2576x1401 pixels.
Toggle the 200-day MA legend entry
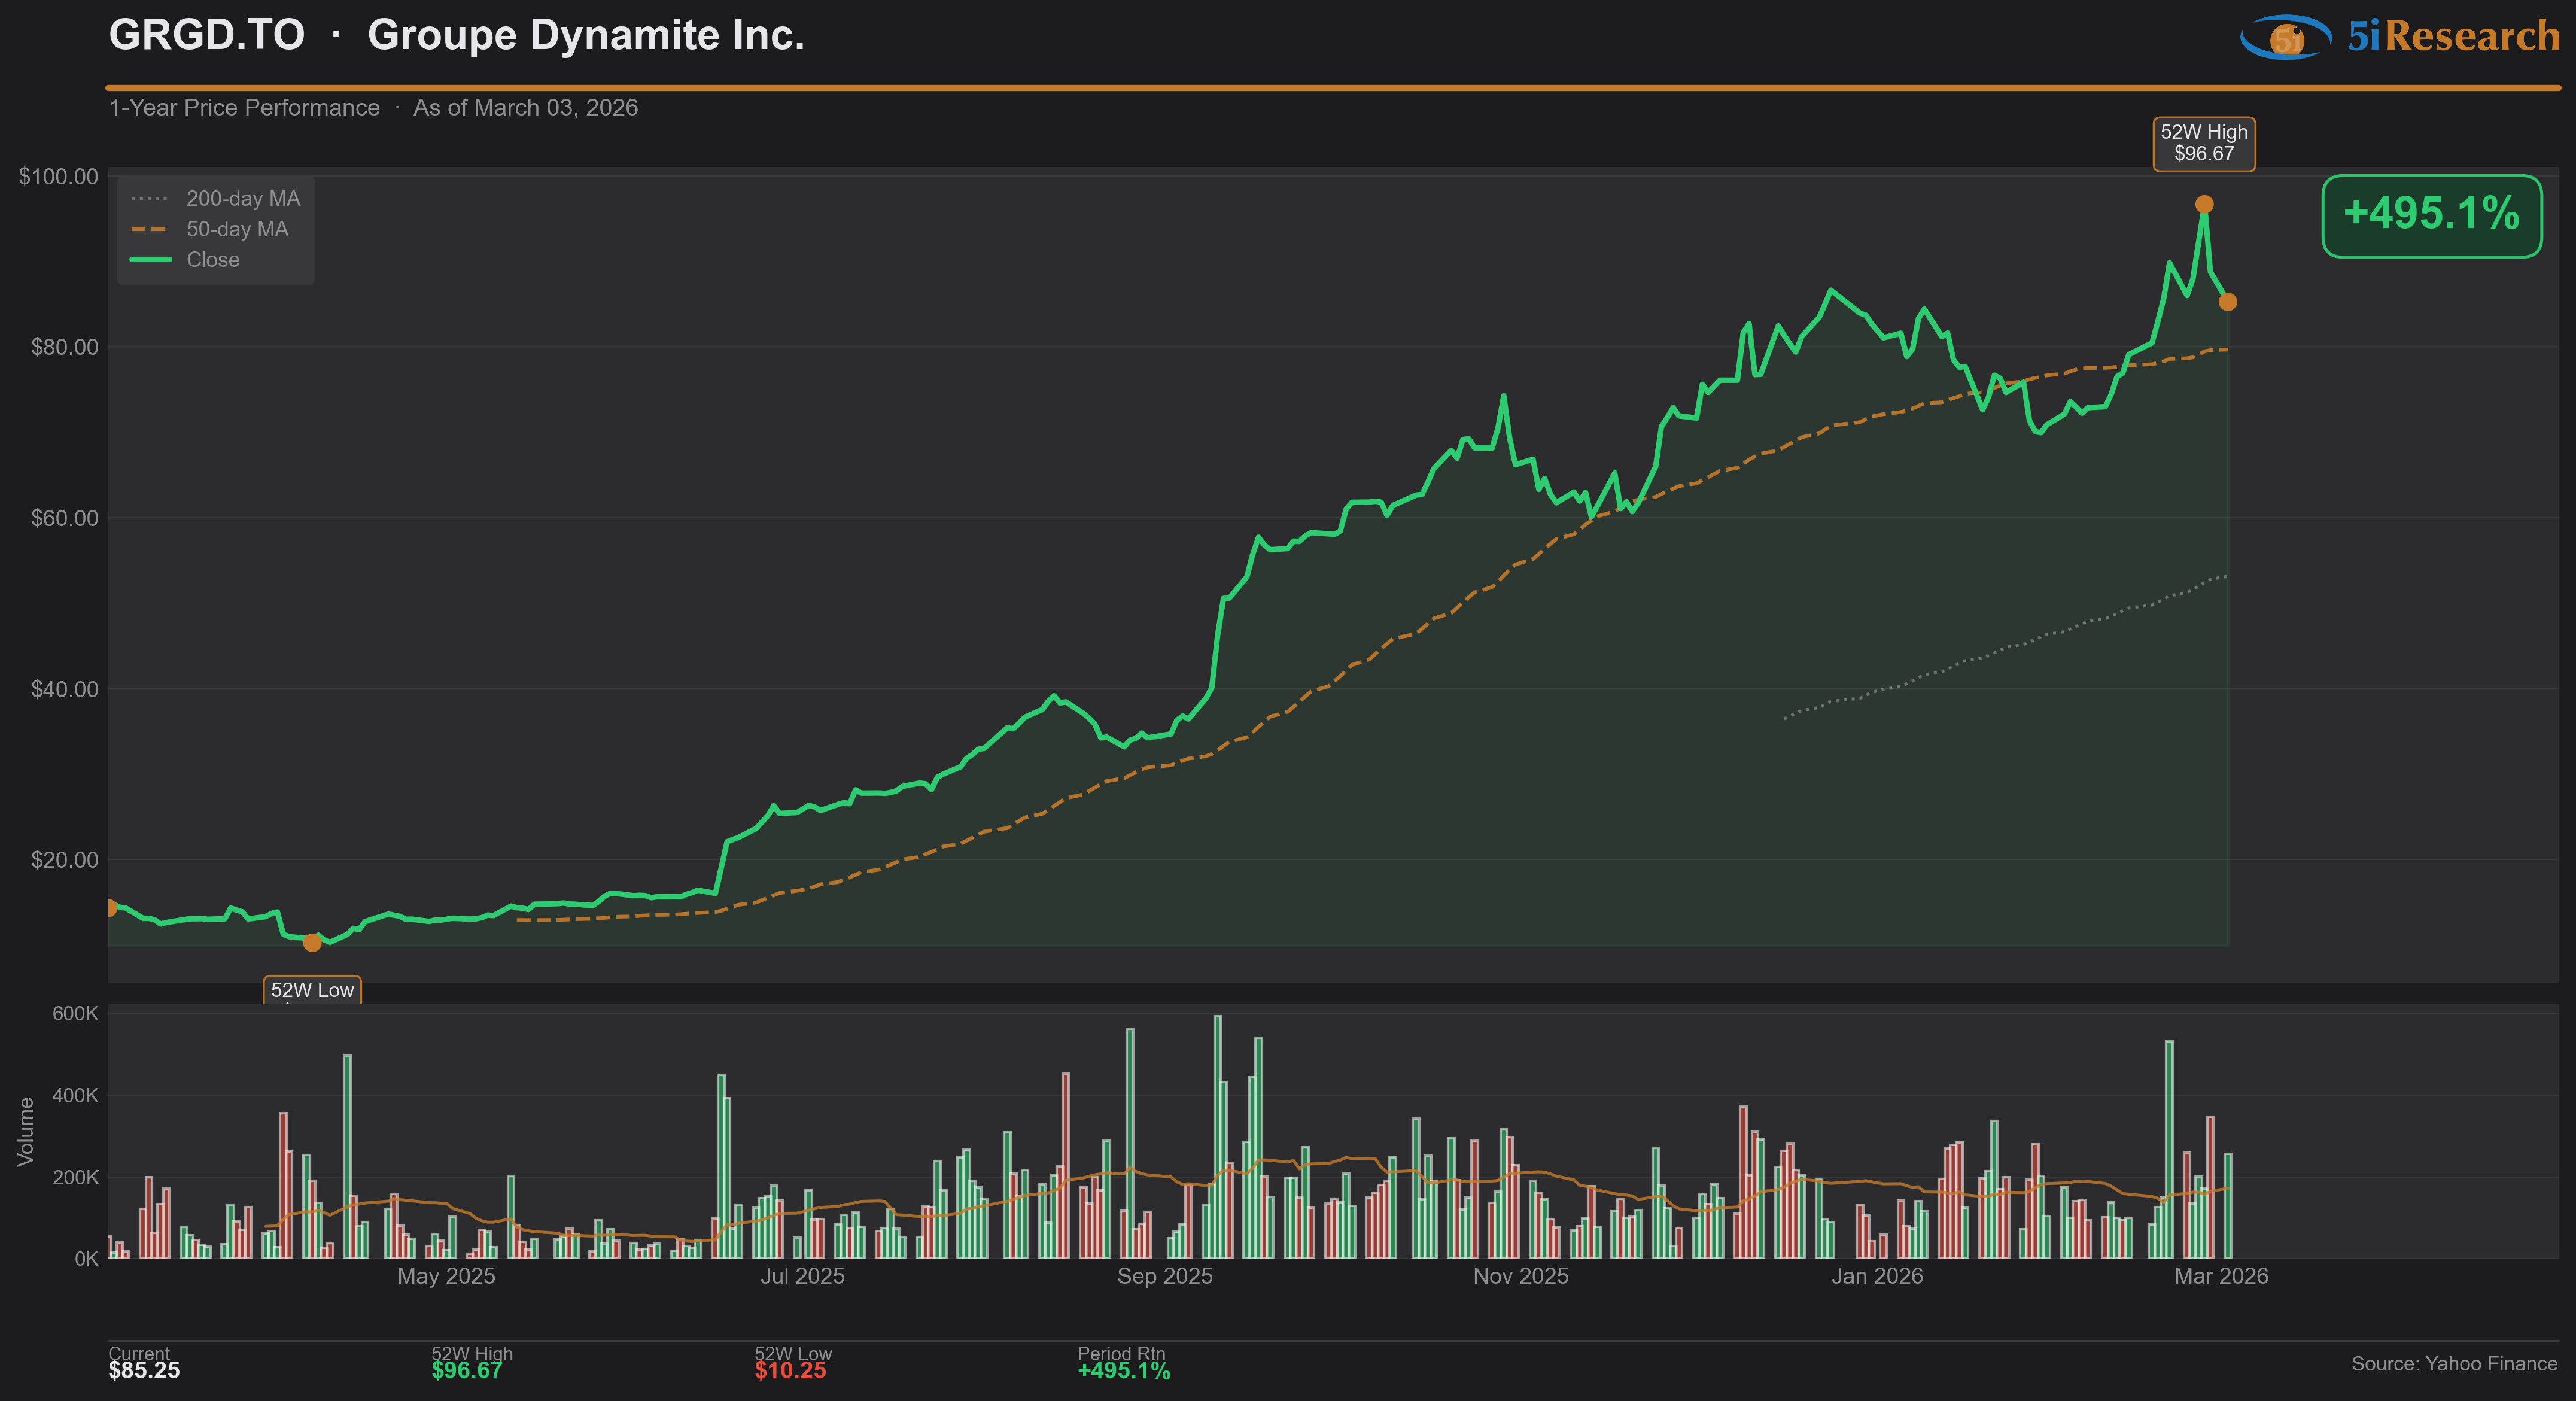click(x=243, y=199)
